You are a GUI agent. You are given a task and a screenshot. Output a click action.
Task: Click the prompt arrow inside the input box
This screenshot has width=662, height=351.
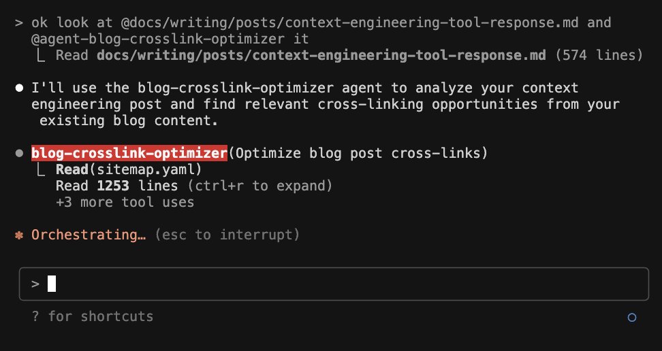tap(35, 284)
